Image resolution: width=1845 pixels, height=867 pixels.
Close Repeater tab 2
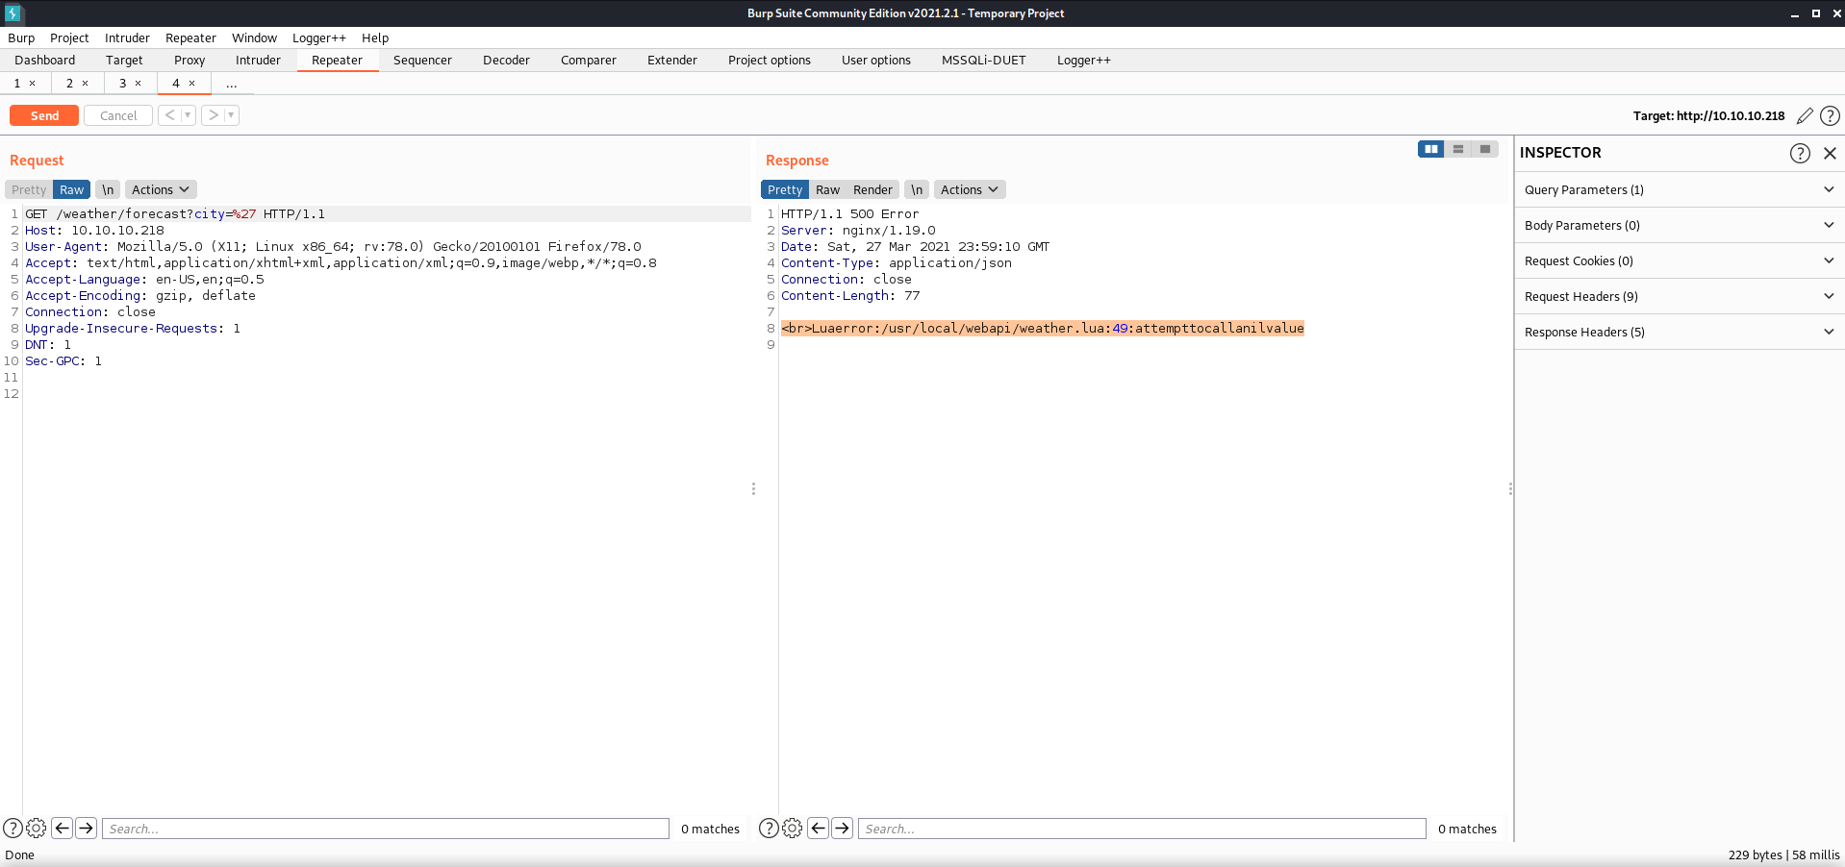point(85,84)
